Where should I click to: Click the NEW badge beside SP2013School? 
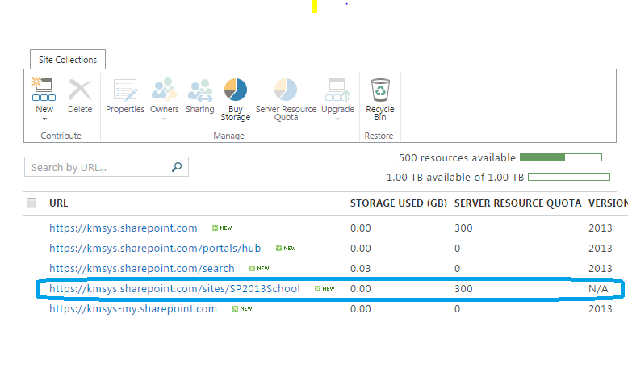click(324, 288)
